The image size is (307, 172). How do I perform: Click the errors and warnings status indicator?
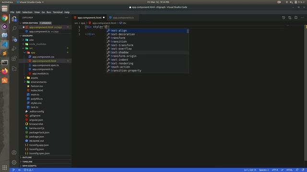coord(29,170)
